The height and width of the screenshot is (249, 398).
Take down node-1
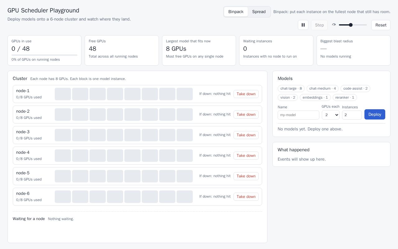[x=246, y=94]
